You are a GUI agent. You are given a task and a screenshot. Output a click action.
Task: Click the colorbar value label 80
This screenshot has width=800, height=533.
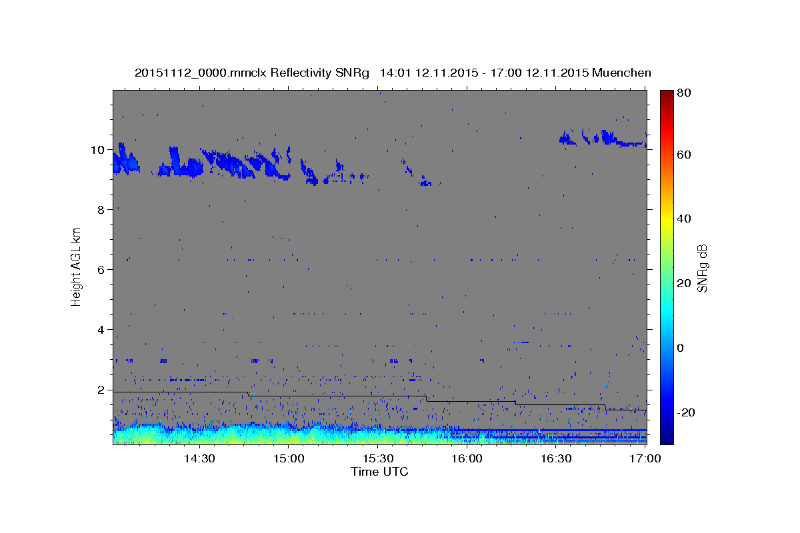coord(685,93)
